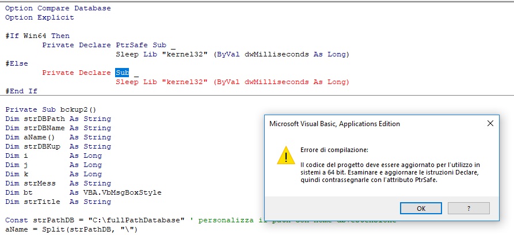Click the yellow warning triangle icon
514x235 pixels.
(x=286, y=156)
